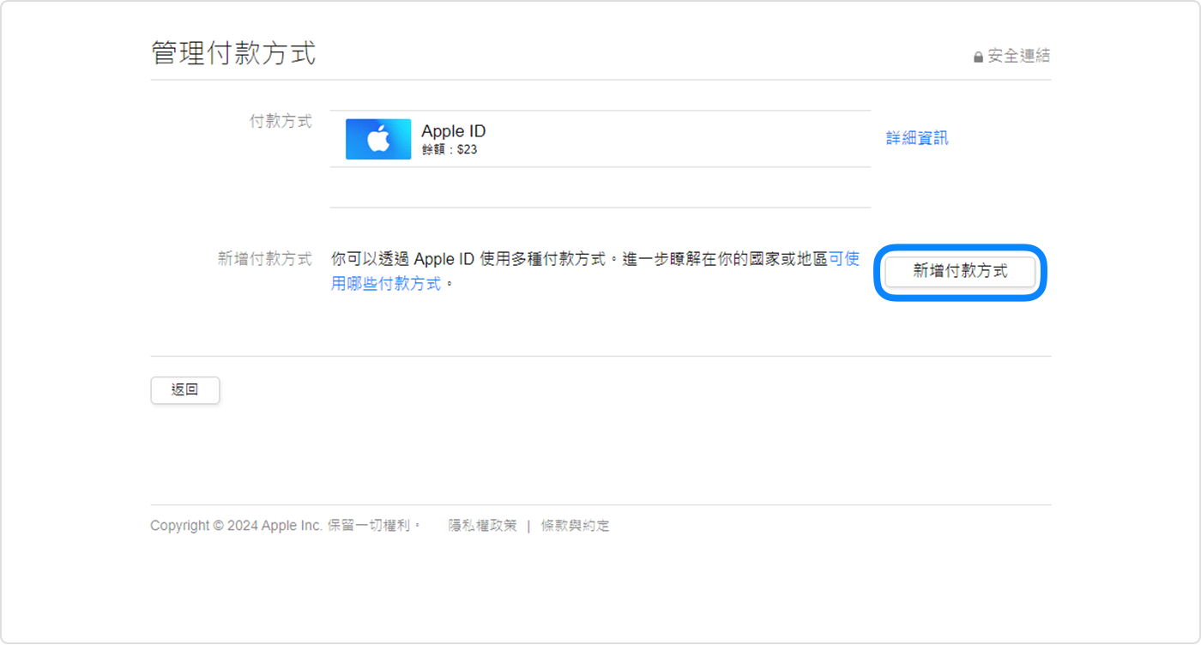
Task: Open the 條款與約定 footer link
Action: [x=576, y=526]
